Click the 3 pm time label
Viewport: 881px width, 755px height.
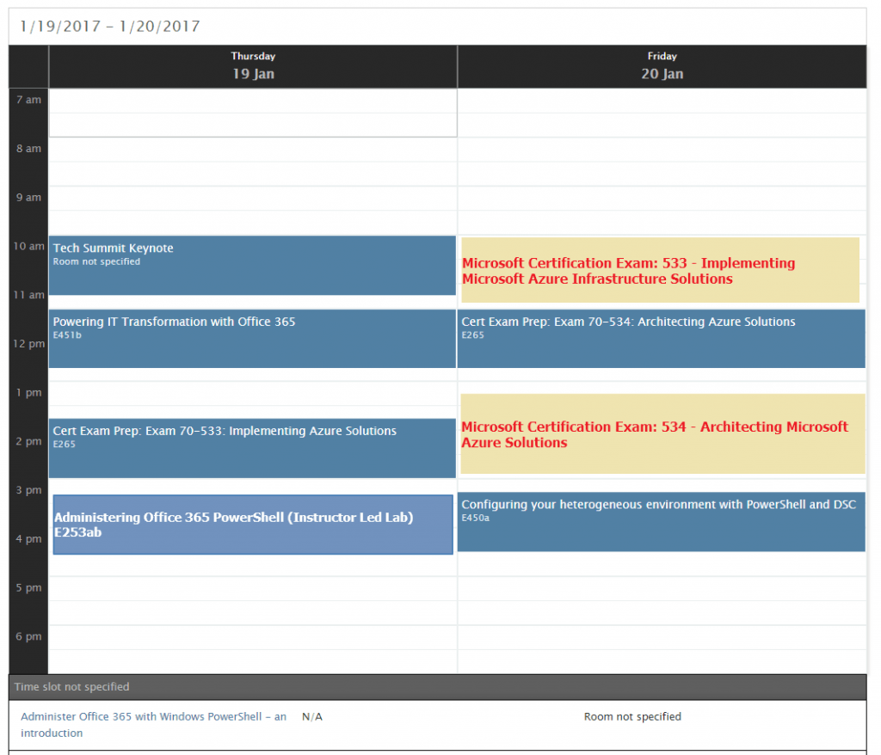pos(28,490)
